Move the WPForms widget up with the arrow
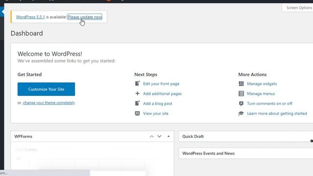Screen dimensions: 313x176 click(152, 136)
